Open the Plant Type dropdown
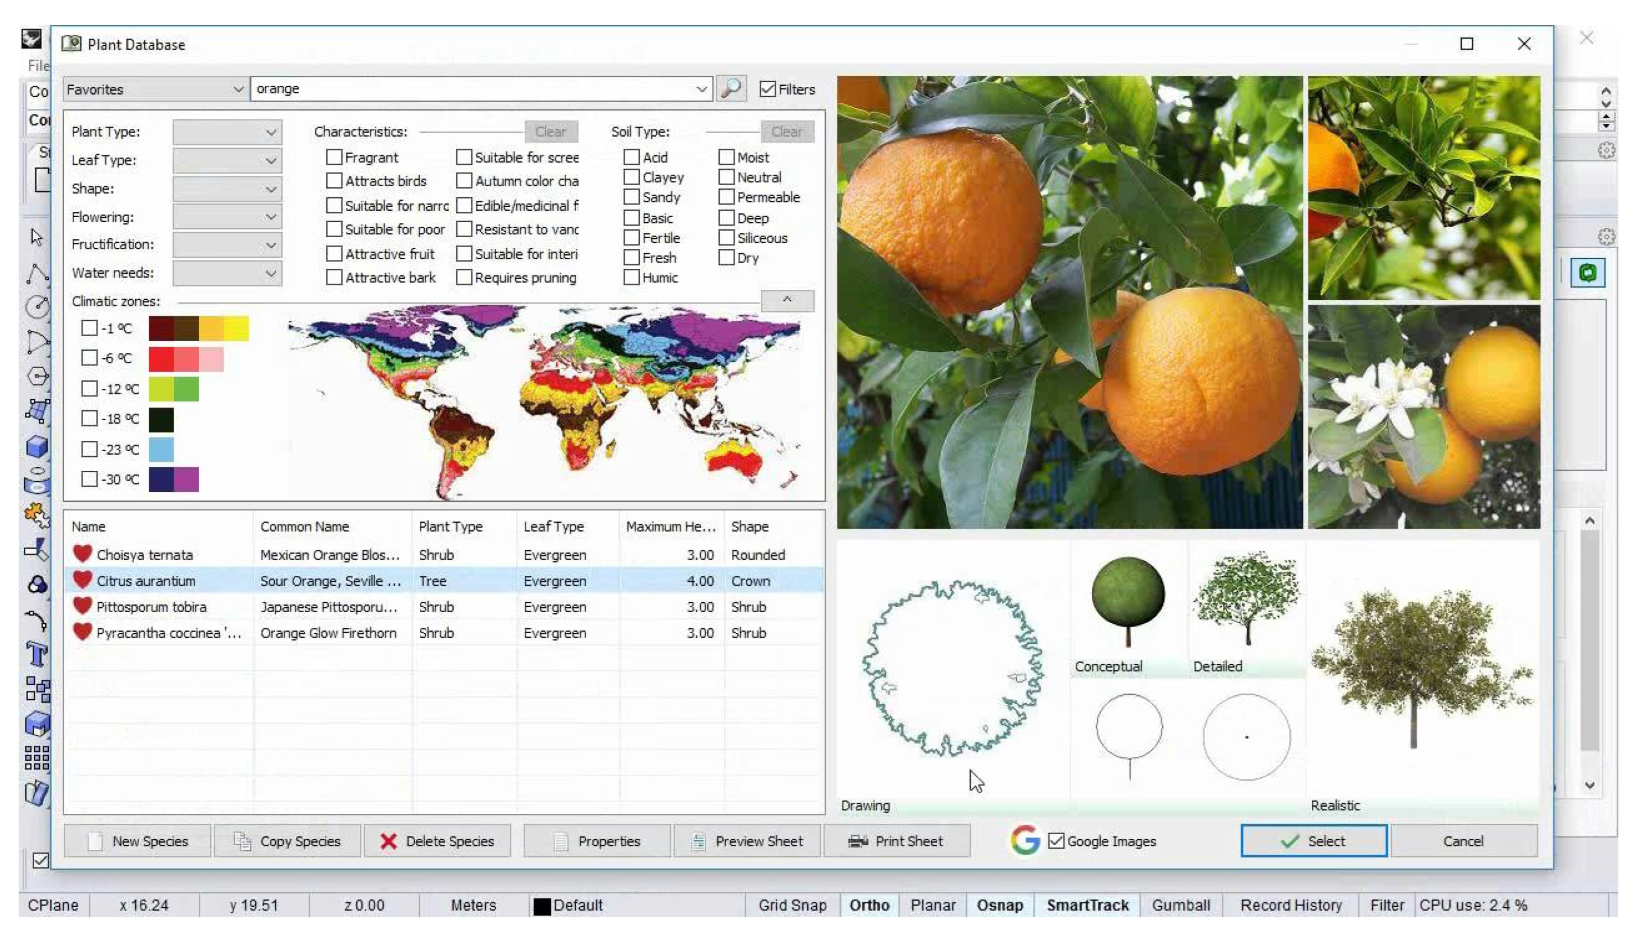The width and height of the screenshot is (1636, 932). (x=227, y=132)
